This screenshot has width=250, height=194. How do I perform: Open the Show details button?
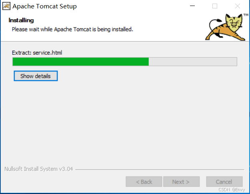click(36, 76)
